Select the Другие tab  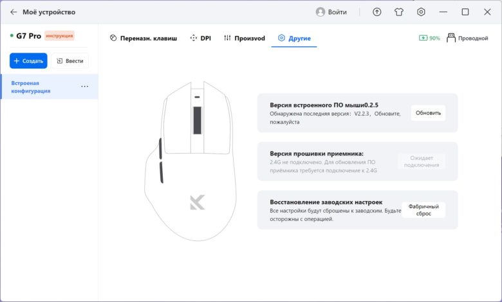pos(294,38)
